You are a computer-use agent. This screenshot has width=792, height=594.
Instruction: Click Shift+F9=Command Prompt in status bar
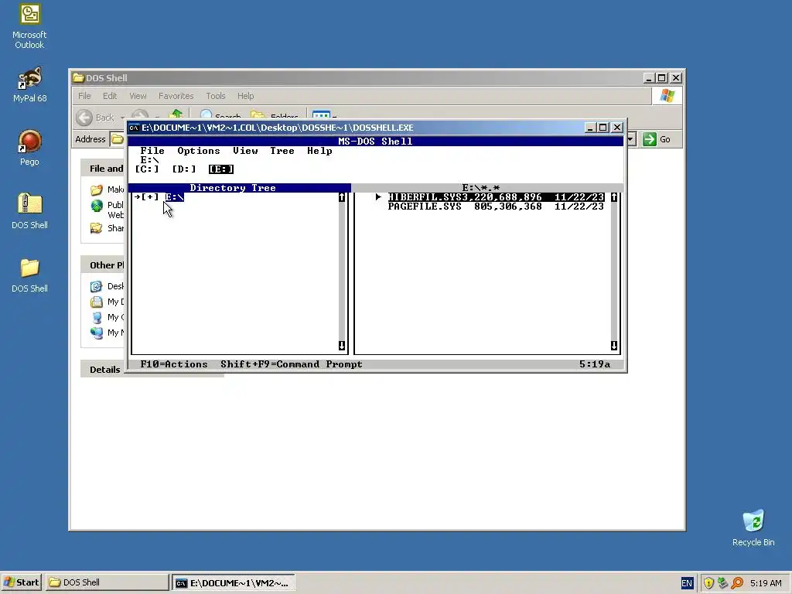point(292,364)
